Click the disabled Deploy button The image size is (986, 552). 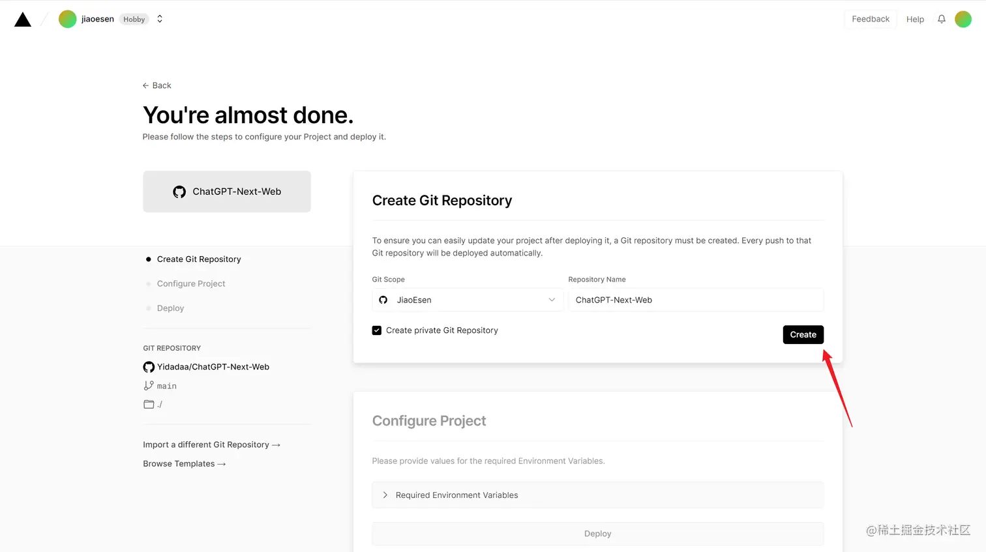tap(598, 534)
